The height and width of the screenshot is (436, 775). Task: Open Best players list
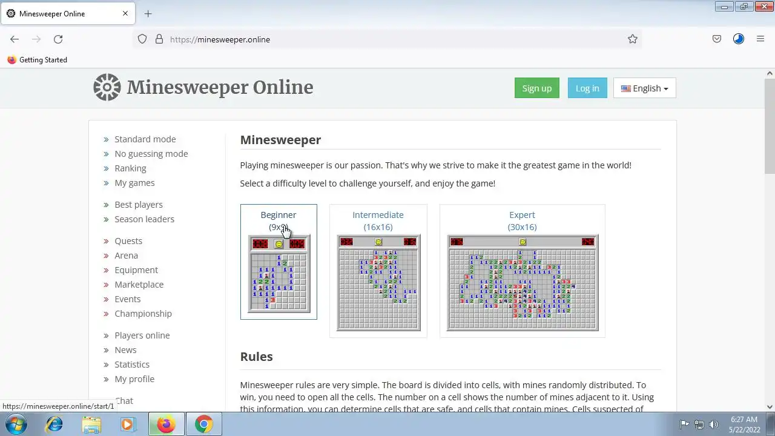139,205
